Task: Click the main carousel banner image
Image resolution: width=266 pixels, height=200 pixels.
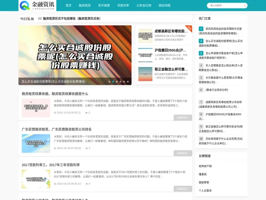Action: click(x=75, y=55)
